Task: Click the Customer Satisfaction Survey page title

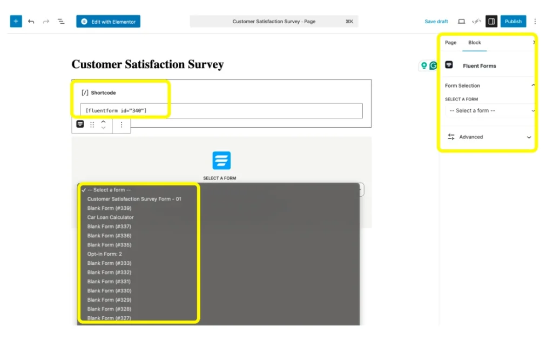Action: (x=148, y=64)
